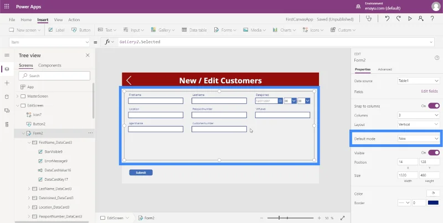Click the formula bar text Gallery2.Selected
This screenshot has height=223, width=443.
tap(140, 42)
